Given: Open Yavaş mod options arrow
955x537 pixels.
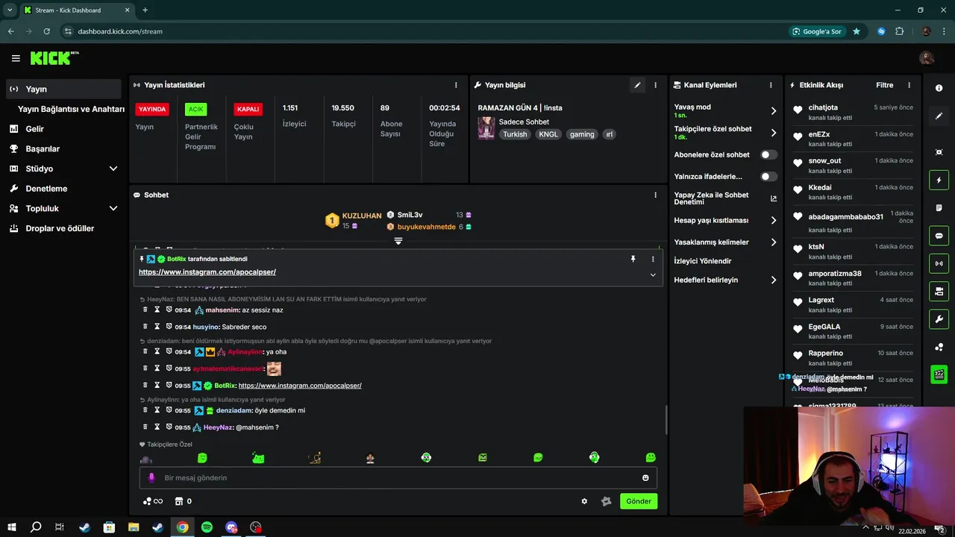Looking at the screenshot, I should 773,111.
